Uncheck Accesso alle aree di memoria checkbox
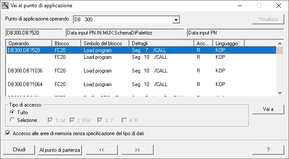 click(8, 133)
